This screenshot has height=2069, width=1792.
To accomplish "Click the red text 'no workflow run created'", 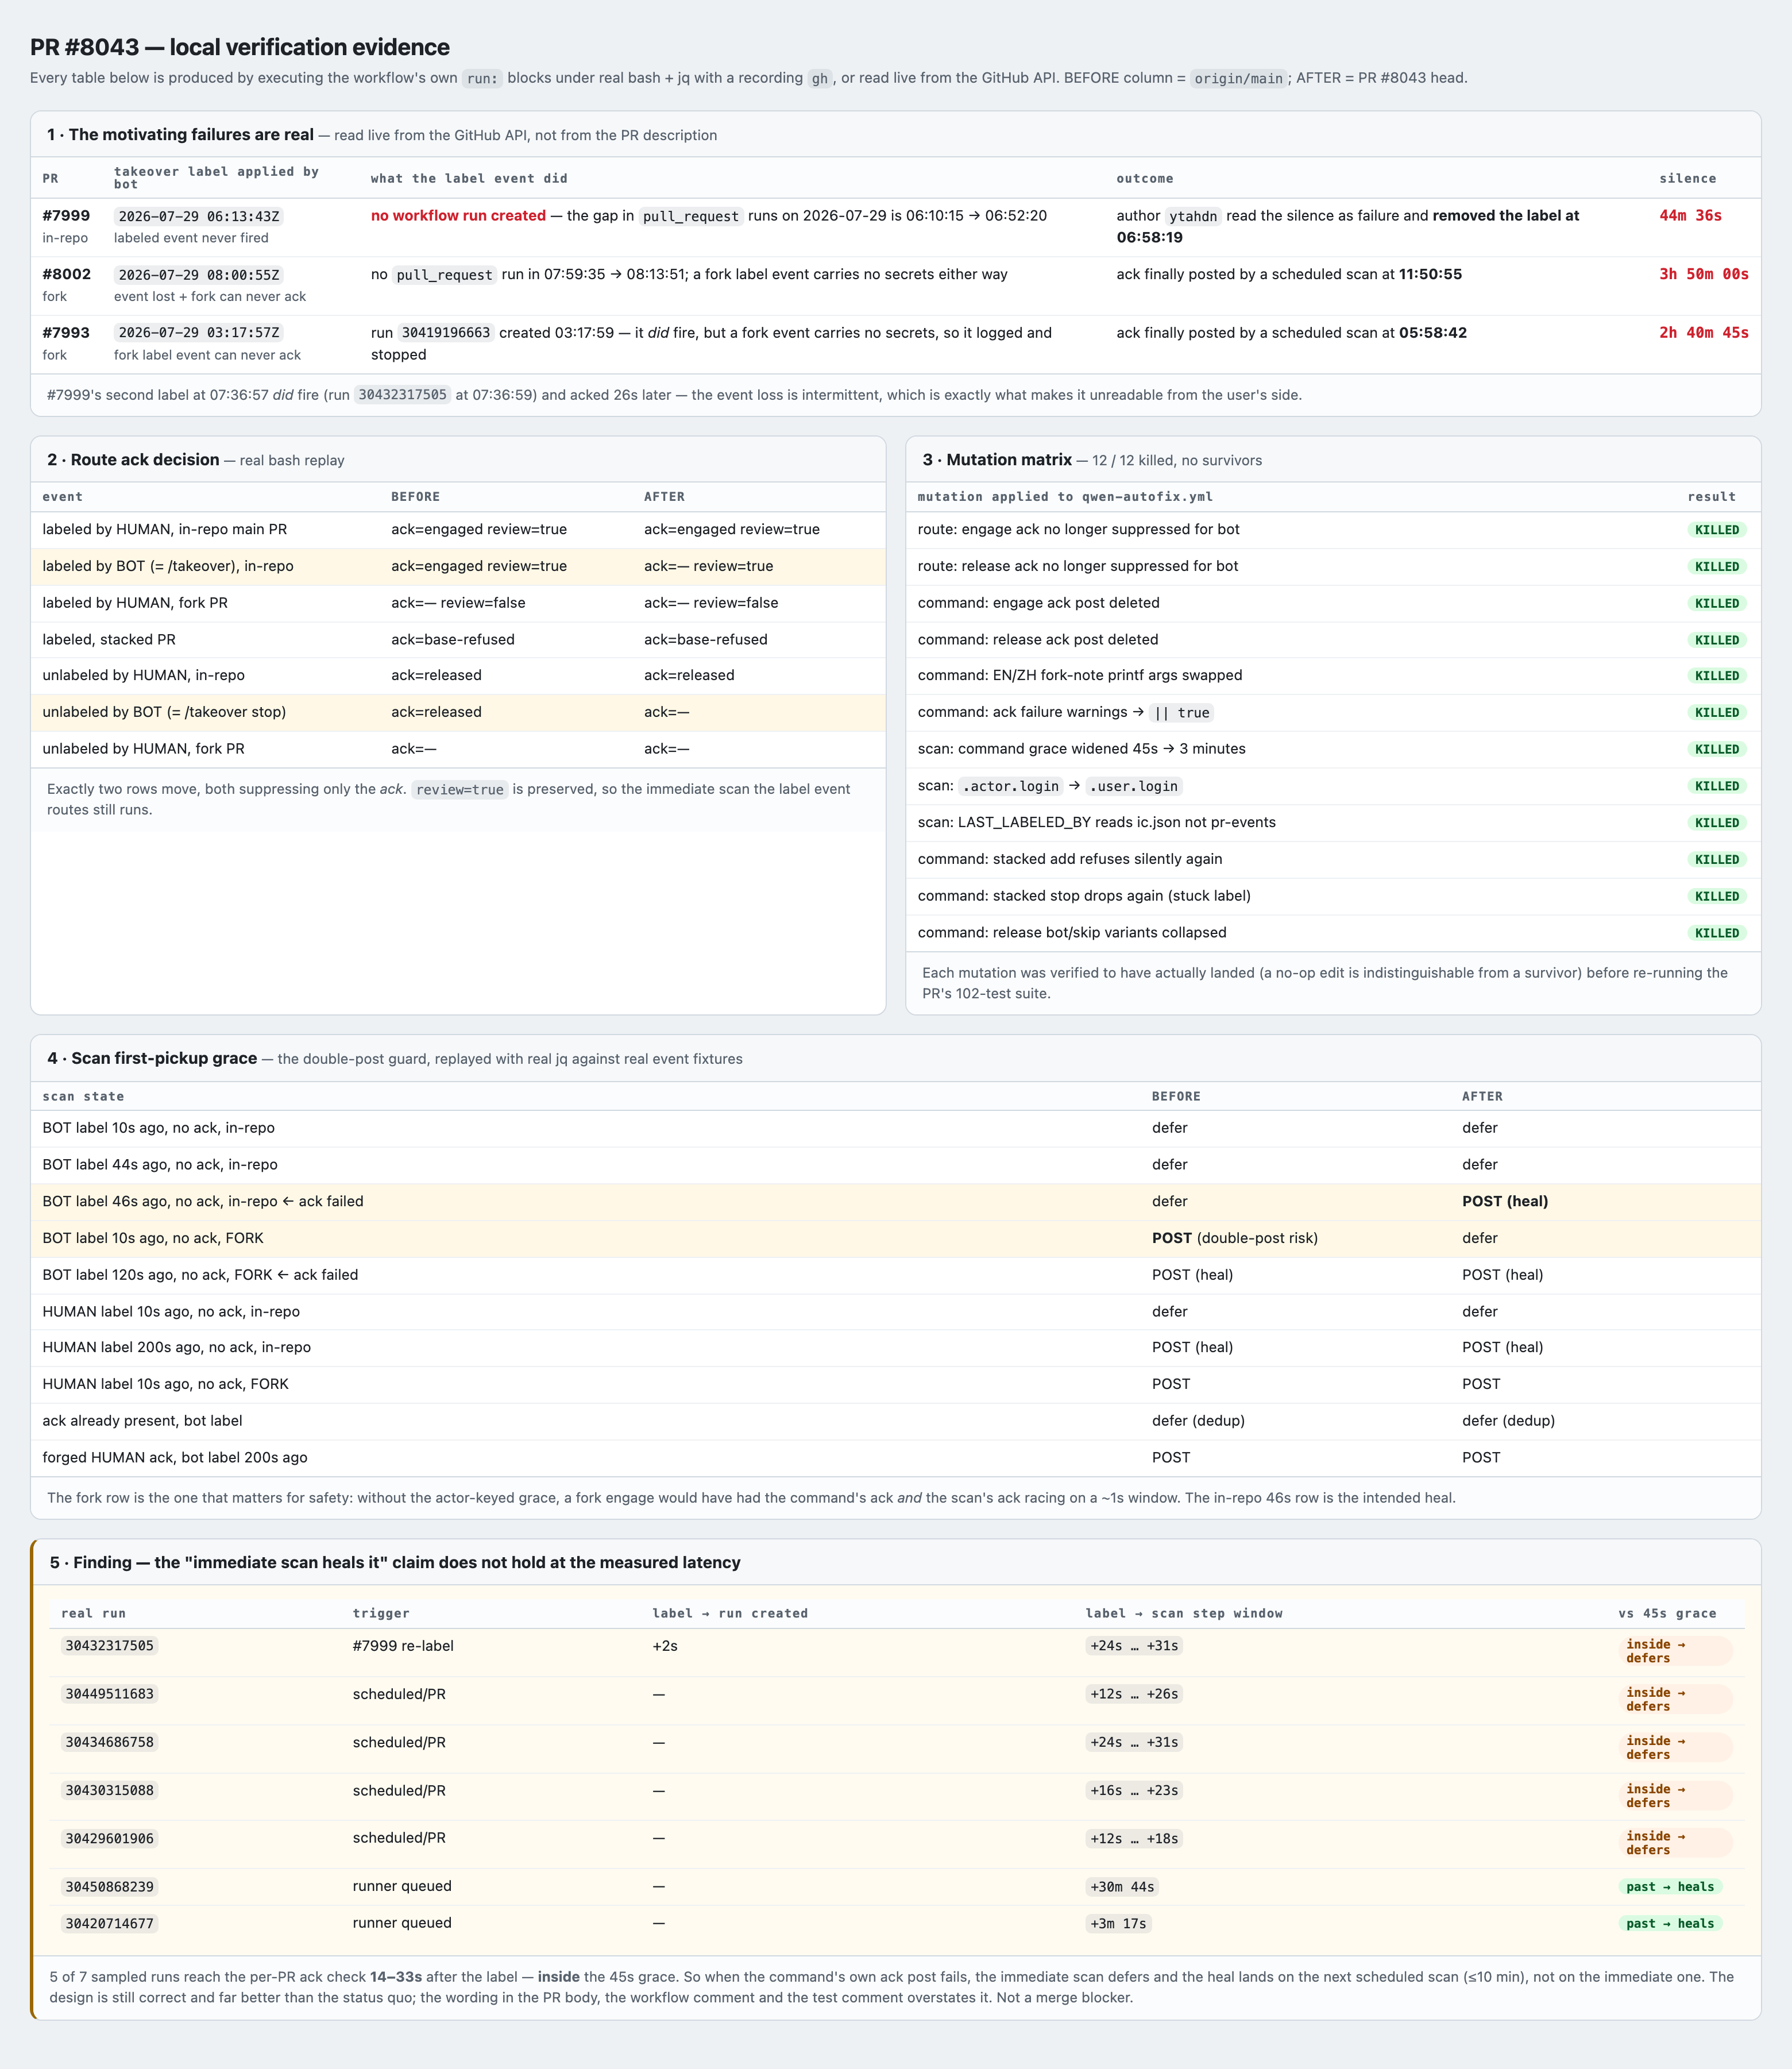I will tap(458, 215).
